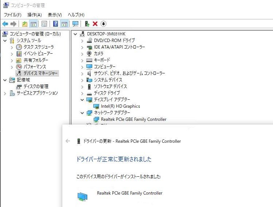This screenshot has width=273, height=207.
Task: Expand the サービスとアプリケーション node
Action: click(5, 94)
